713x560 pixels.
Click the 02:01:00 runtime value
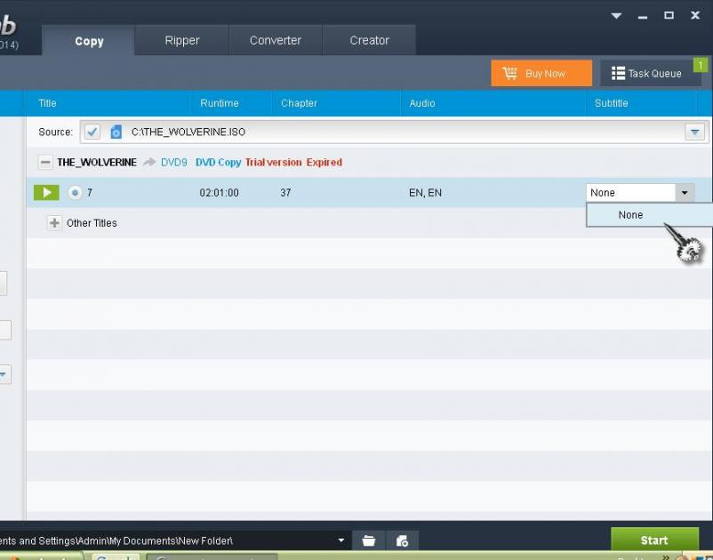220,193
